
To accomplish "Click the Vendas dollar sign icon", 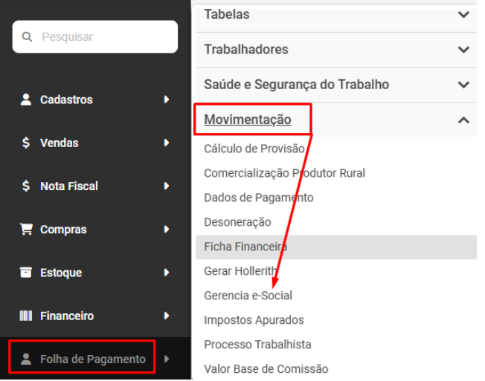I will pos(25,143).
